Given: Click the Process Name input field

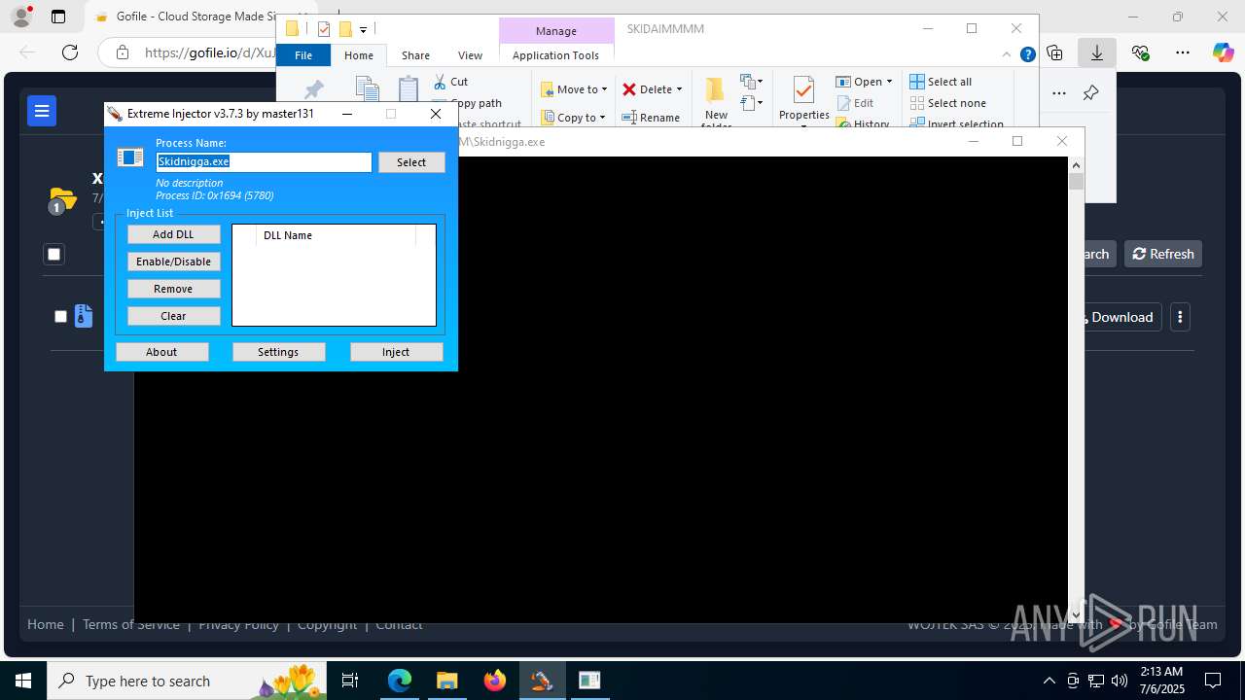Looking at the screenshot, I should 264,162.
